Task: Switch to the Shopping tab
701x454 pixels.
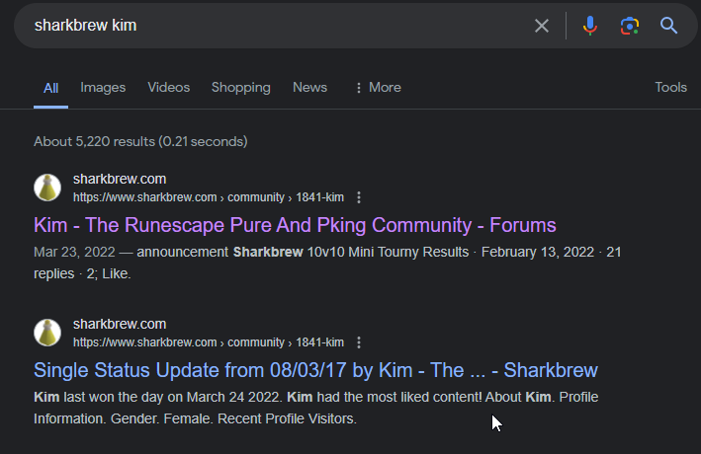Action: [240, 88]
